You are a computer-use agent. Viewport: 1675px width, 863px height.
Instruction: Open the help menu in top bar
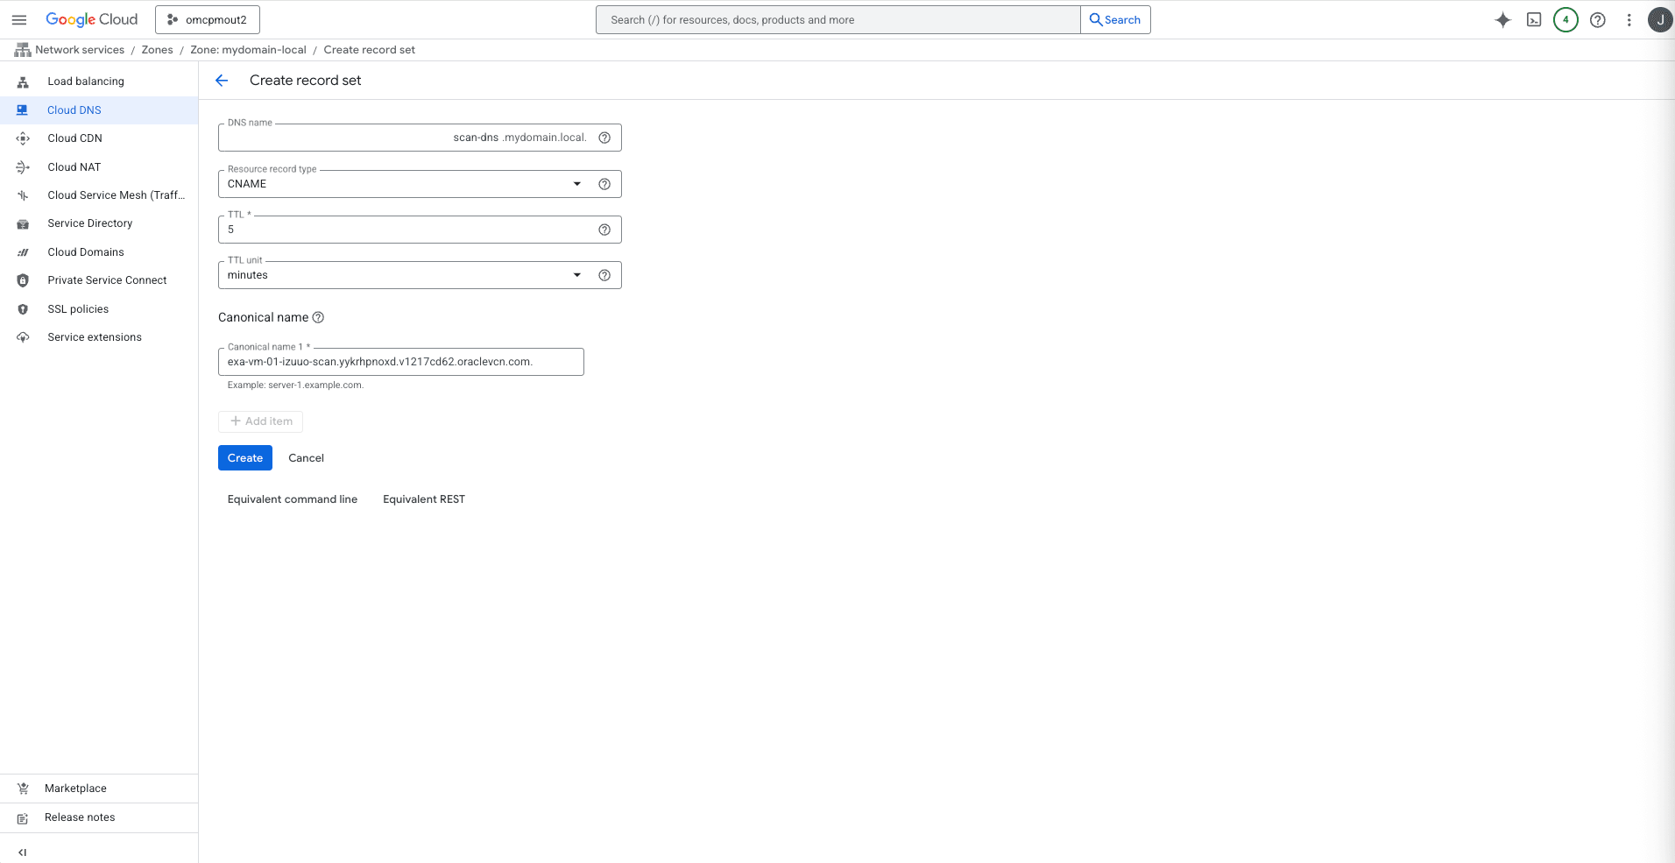[1597, 19]
